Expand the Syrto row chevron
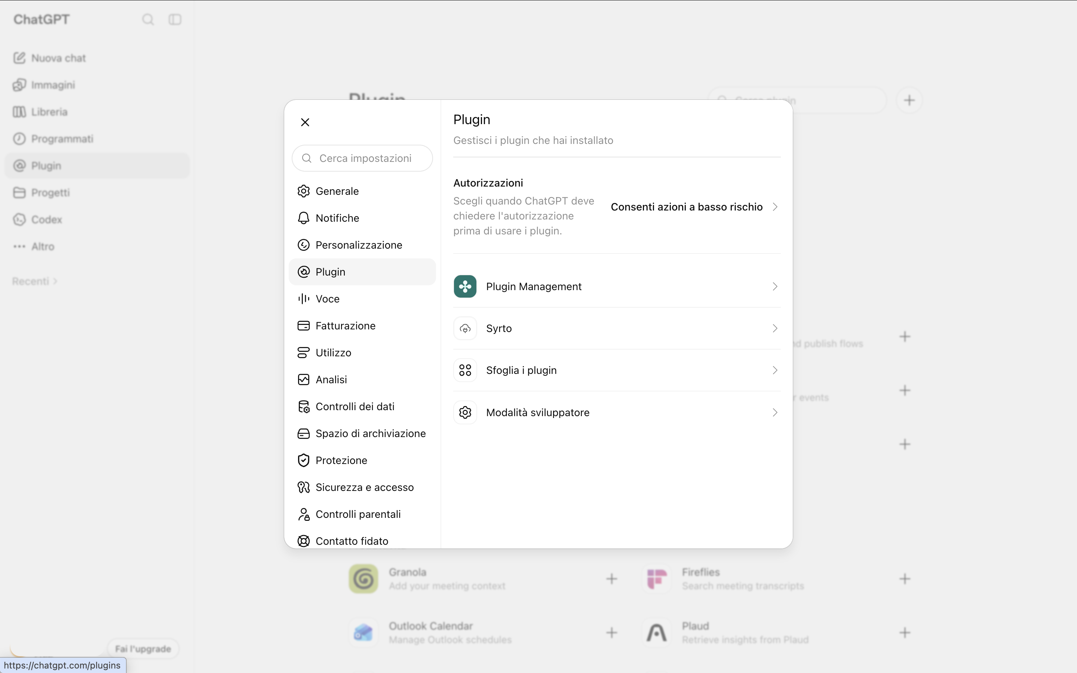 tap(775, 329)
